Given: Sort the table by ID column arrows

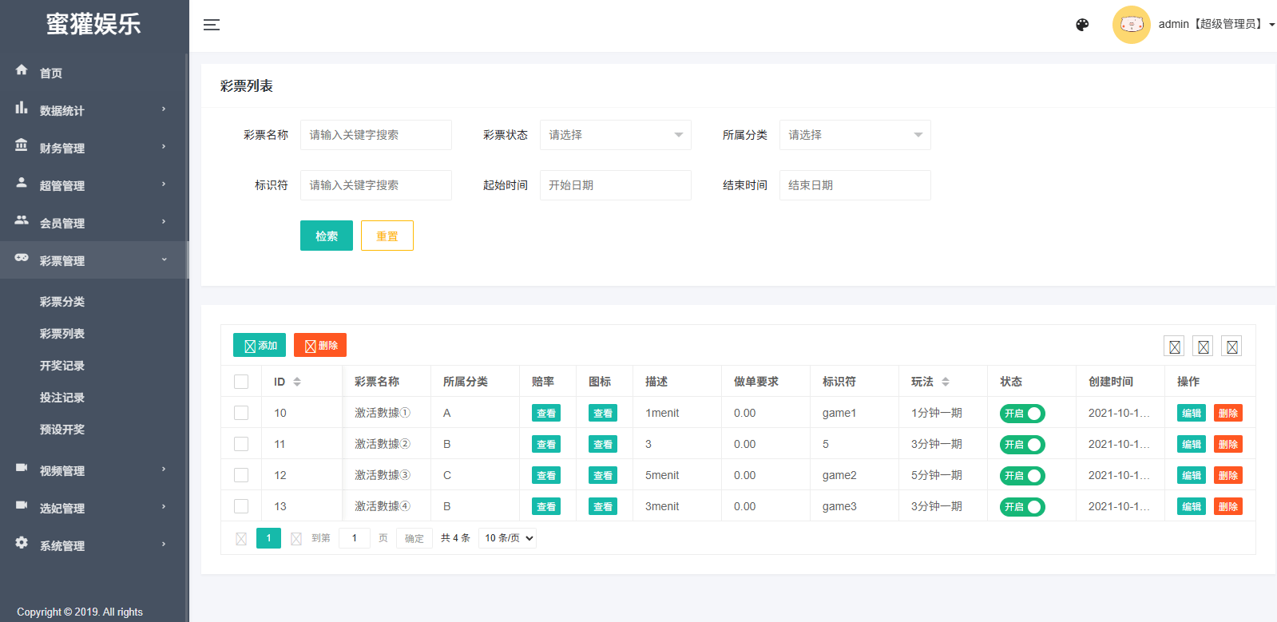Looking at the screenshot, I should coord(297,382).
